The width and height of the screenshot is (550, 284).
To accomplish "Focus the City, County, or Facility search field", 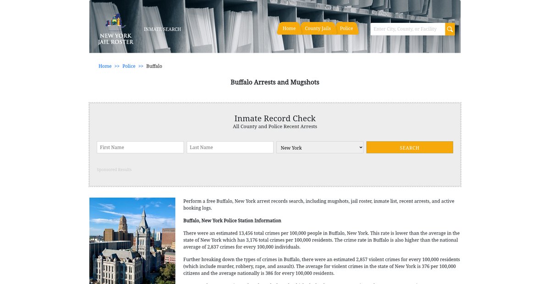I will point(407,29).
